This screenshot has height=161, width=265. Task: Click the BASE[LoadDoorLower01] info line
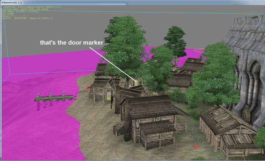(x=32, y=7)
